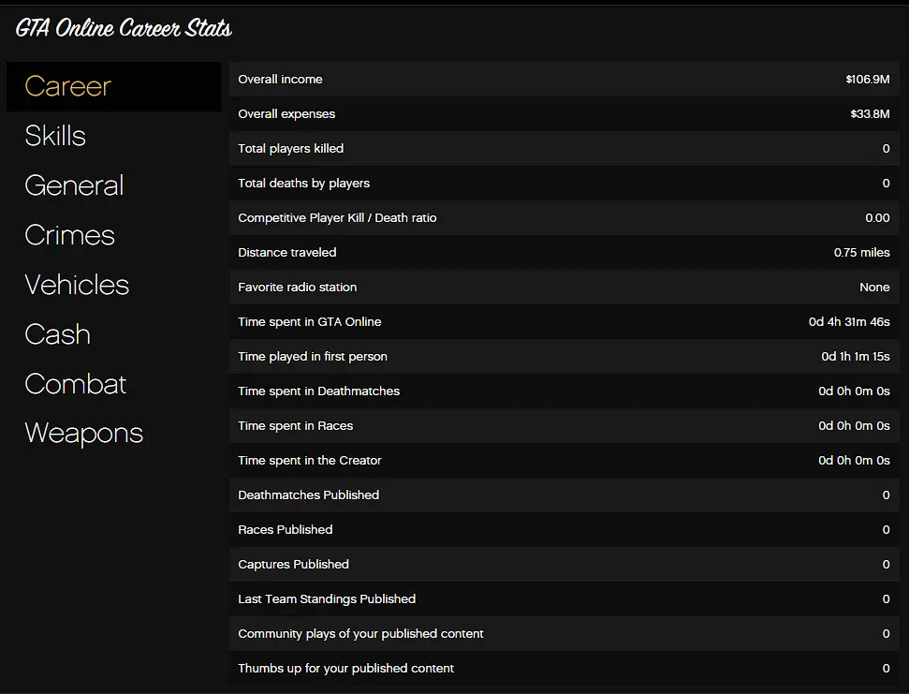The image size is (909, 694).
Task: Click the Races Published row
Action: click(x=564, y=530)
